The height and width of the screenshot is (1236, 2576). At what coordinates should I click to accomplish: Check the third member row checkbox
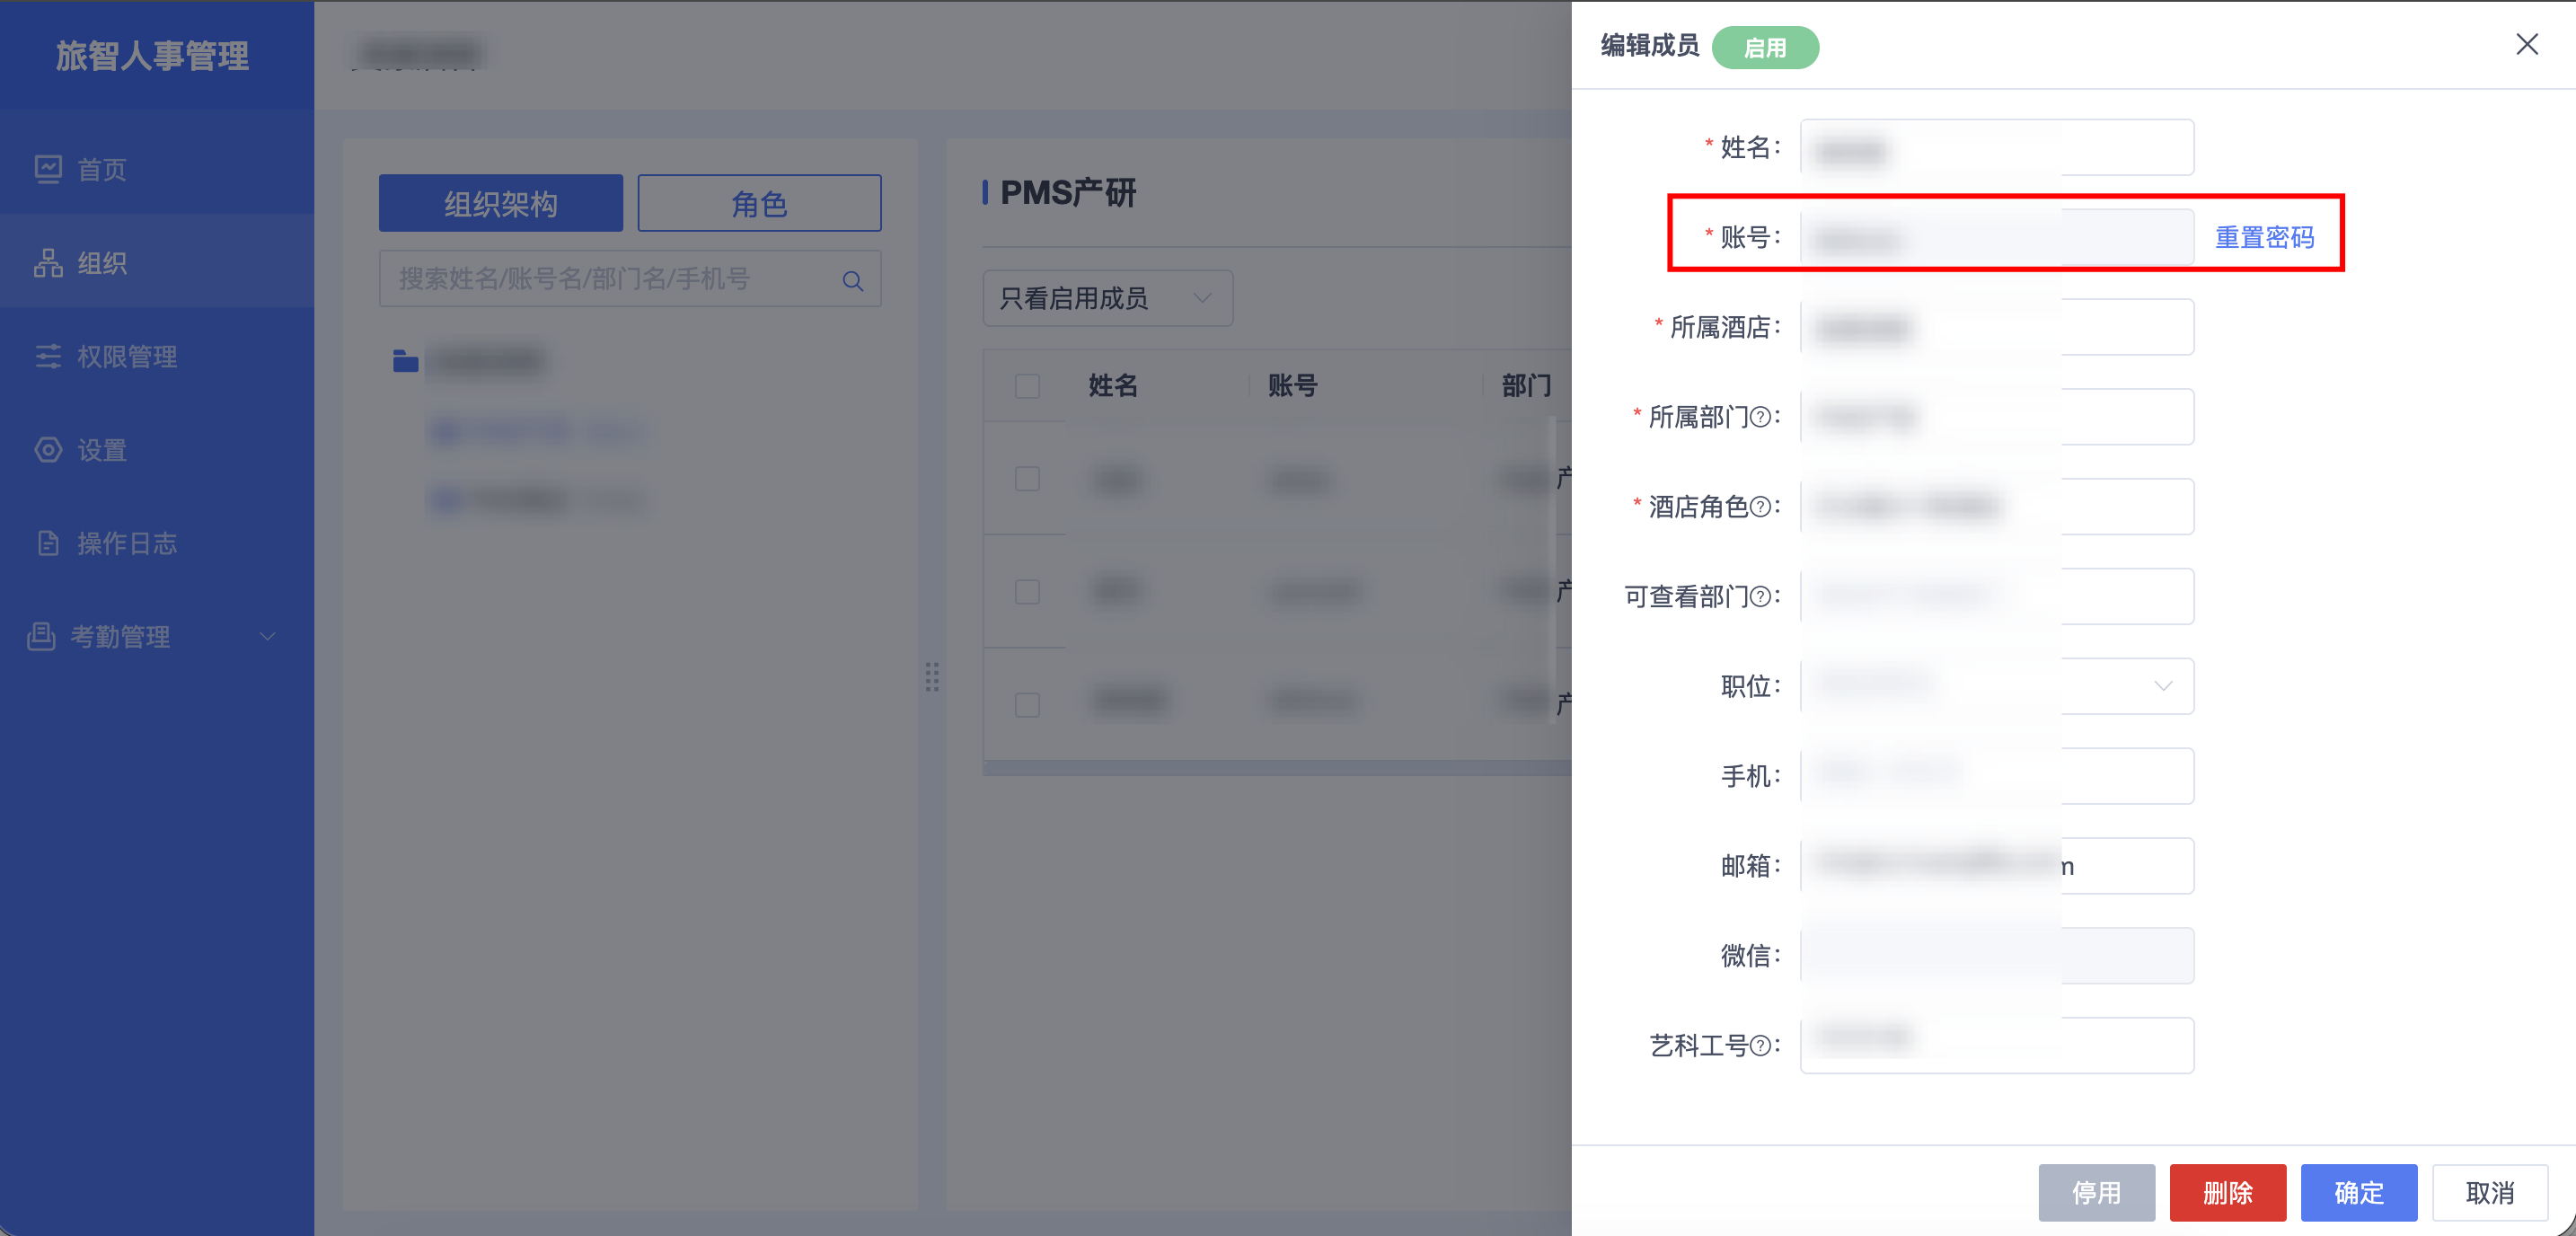[1027, 705]
